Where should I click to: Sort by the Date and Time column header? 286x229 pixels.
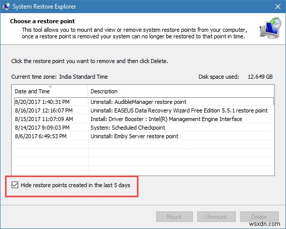[x=50, y=91]
